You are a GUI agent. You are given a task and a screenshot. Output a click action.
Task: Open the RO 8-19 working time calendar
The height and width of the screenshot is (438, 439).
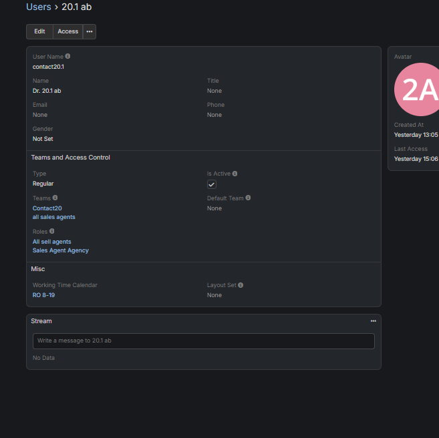pyautogui.click(x=43, y=295)
